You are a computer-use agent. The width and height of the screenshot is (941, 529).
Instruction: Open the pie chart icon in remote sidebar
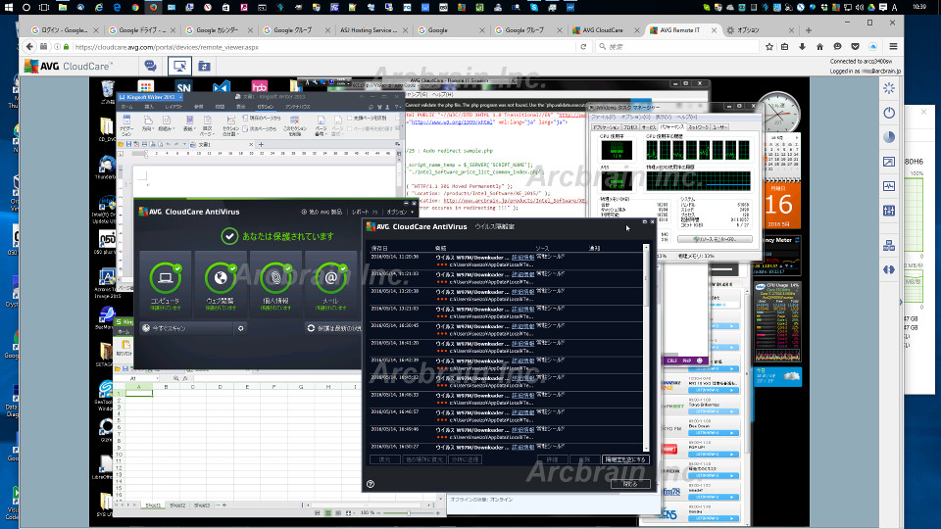tap(889, 137)
